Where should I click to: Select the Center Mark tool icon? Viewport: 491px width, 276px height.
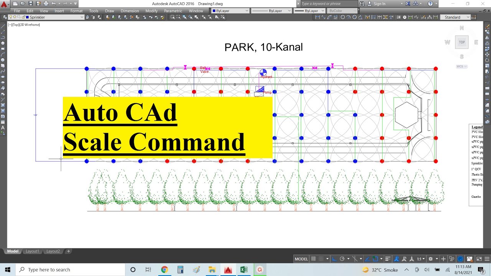click(405, 17)
